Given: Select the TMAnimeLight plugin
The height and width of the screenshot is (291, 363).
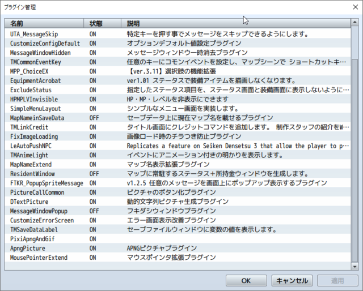Looking at the screenshot, I should pos(178,155).
